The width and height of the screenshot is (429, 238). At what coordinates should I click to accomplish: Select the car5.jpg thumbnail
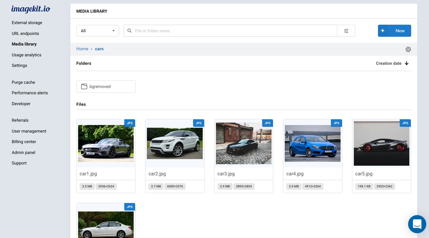[382, 143]
